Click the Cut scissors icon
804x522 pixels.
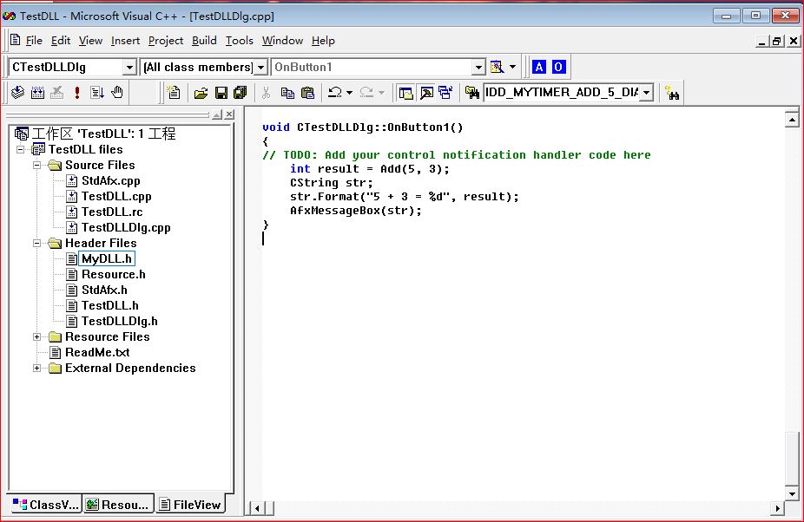tap(266, 93)
